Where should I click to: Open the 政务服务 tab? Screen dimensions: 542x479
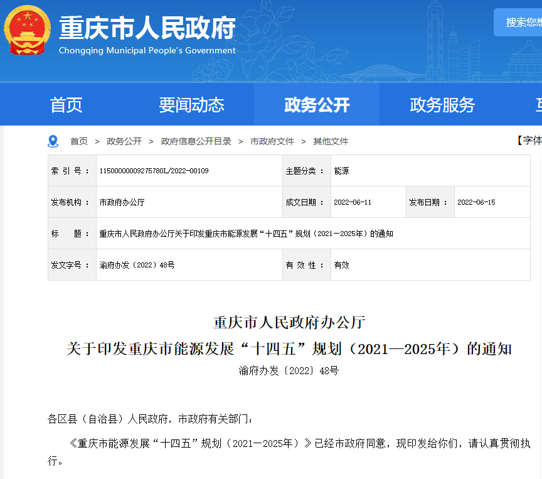point(442,105)
